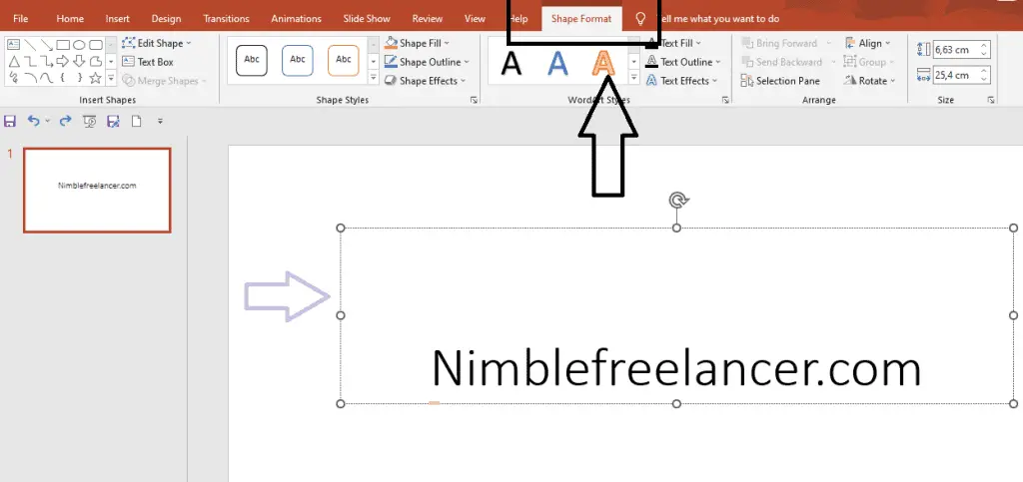1023x482 pixels.
Task: Select the 5-point star shape
Action: tap(96, 77)
